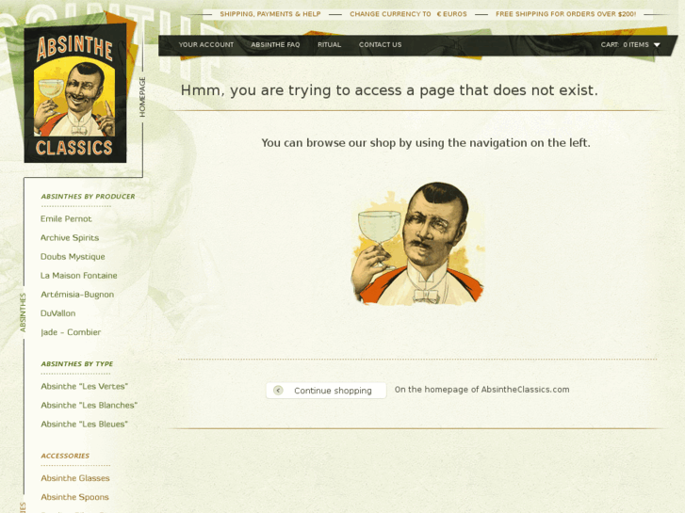Open the Your Account menu
This screenshot has height=513, width=685.
click(206, 44)
